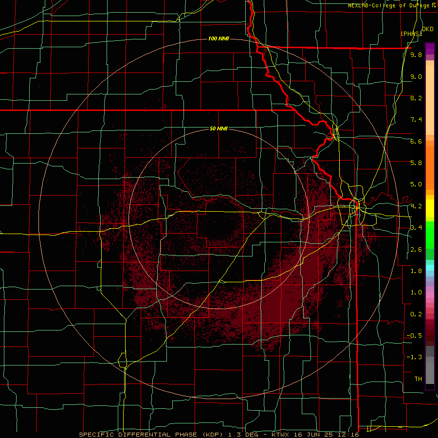Click the bright green segment of color bar
The width and height of the screenshot is (438, 438).
tap(430, 235)
